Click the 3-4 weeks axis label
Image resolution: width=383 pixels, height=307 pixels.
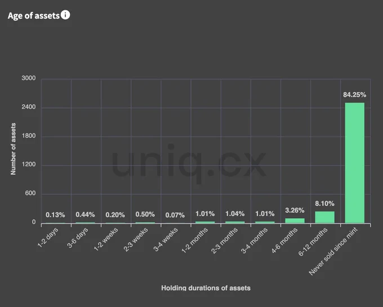coord(166,239)
